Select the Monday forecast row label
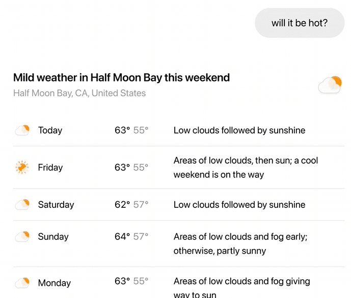Image resolution: width=351 pixels, height=298 pixels. 55,283
